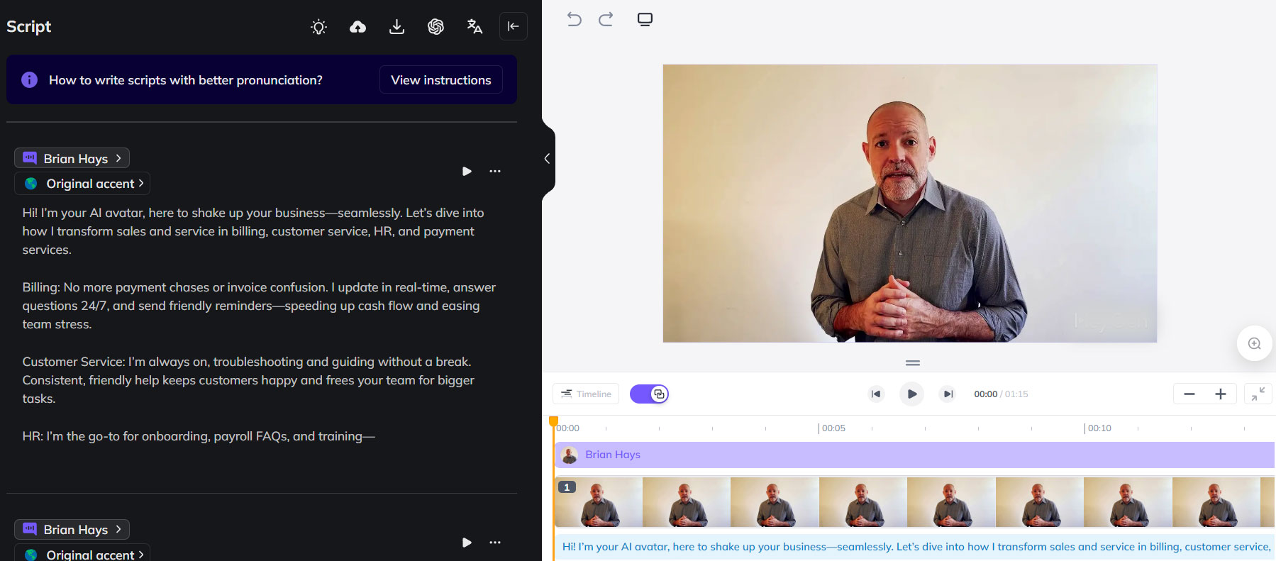Click the 00:00 / 01:15 time display

pyautogui.click(x=1001, y=394)
